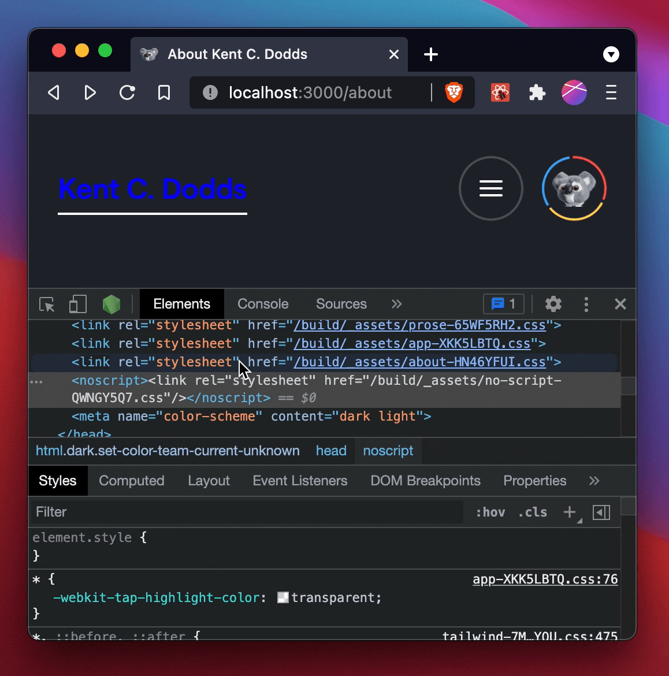Open the DOM Breakpoints tab

tap(425, 480)
